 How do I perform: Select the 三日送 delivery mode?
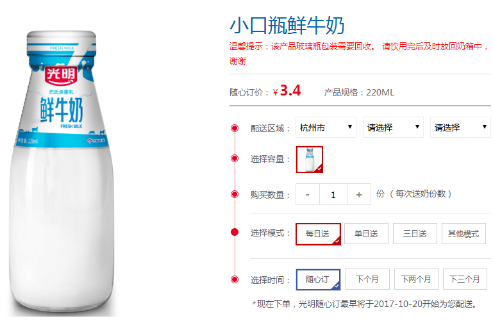point(415,233)
